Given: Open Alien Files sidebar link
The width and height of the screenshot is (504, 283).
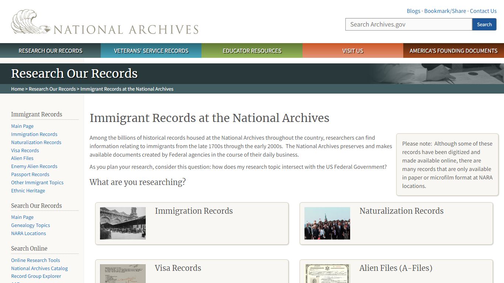Looking at the screenshot, I should pyautogui.click(x=22, y=158).
